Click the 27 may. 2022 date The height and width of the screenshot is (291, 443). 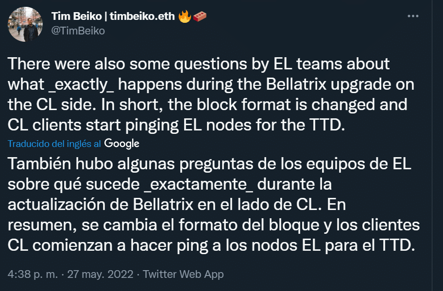(x=100, y=274)
